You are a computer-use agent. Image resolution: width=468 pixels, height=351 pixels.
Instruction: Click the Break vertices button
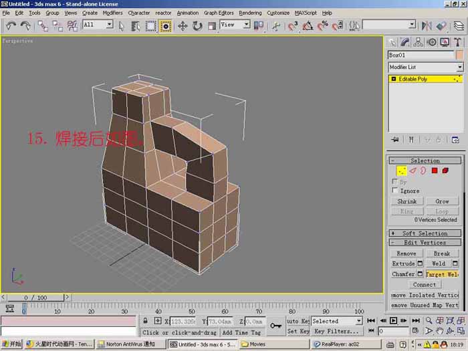pyautogui.click(x=442, y=253)
